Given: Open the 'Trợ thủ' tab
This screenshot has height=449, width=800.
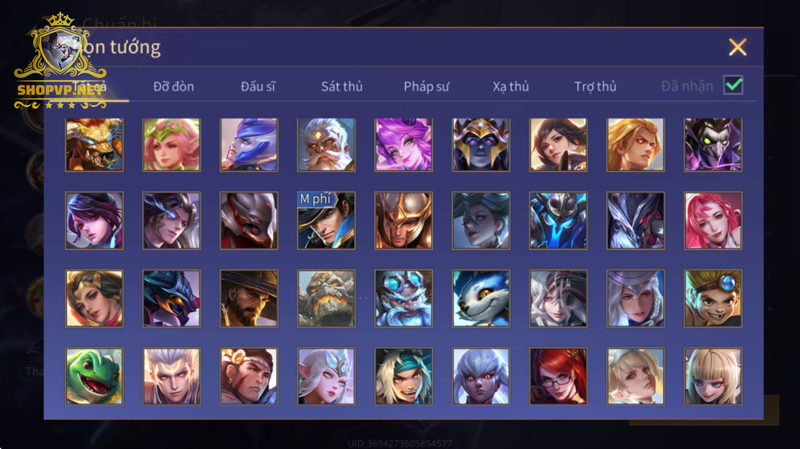Looking at the screenshot, I should pos(595,86).
